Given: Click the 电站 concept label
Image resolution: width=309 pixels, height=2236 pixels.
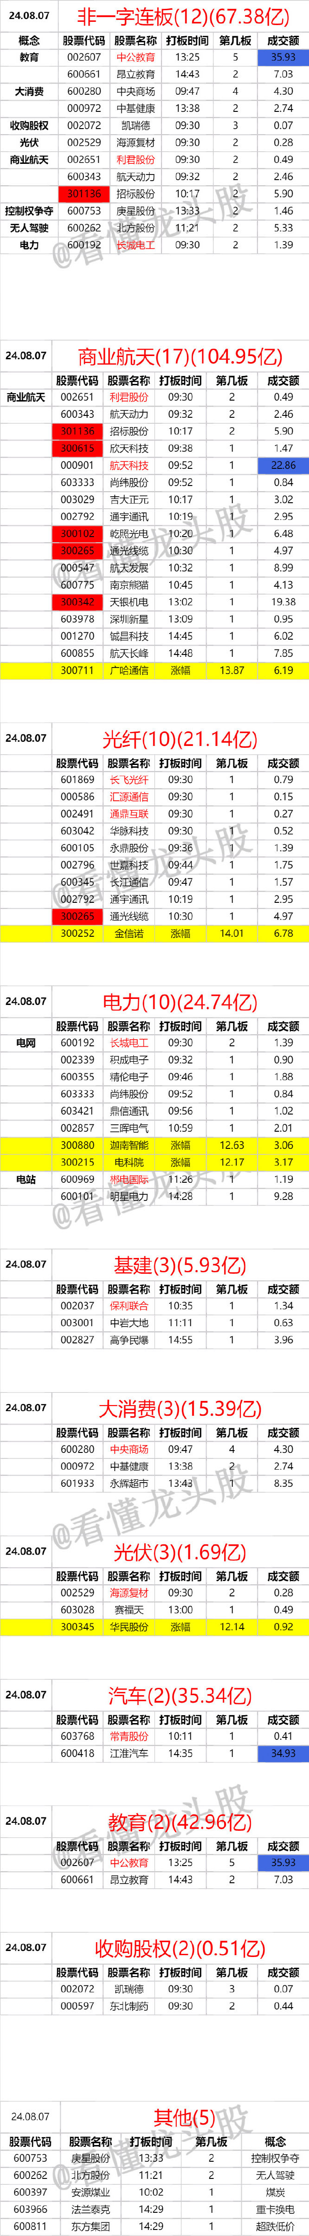Looking at the screenshot, I should click(26, 1179).
